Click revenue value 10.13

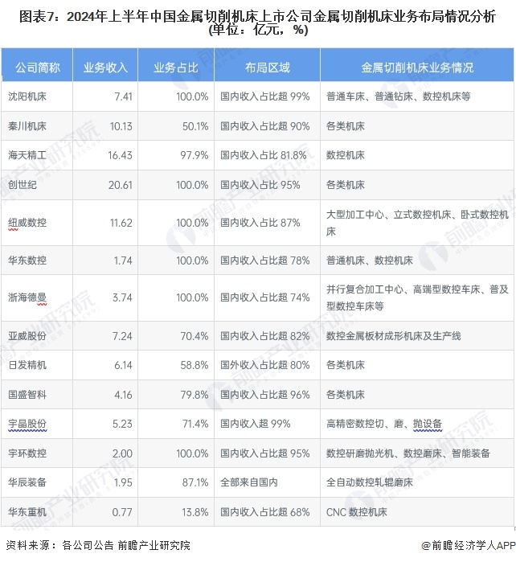(121, 126)
